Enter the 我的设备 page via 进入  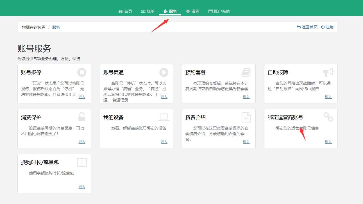point(164,142)
